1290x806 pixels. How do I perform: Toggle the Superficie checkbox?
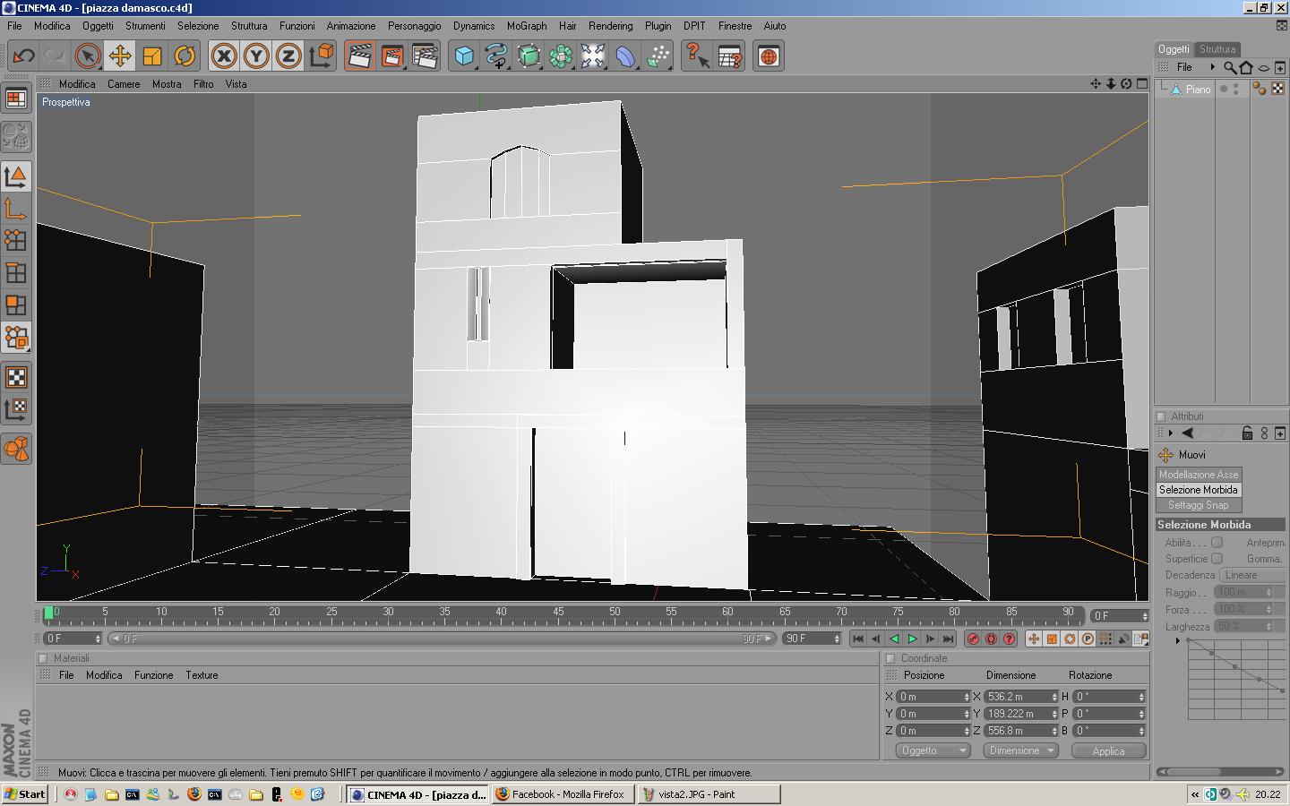[x=1217, y=558]
